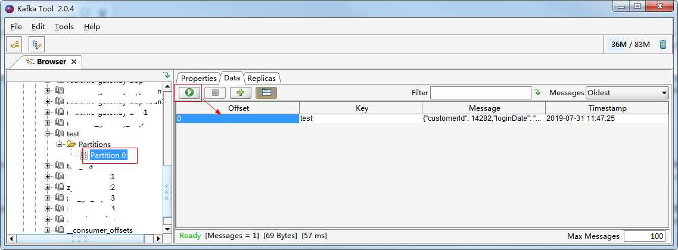
Task: Click the Key column header
Action: pyautogui.click(x=362, y=108)
